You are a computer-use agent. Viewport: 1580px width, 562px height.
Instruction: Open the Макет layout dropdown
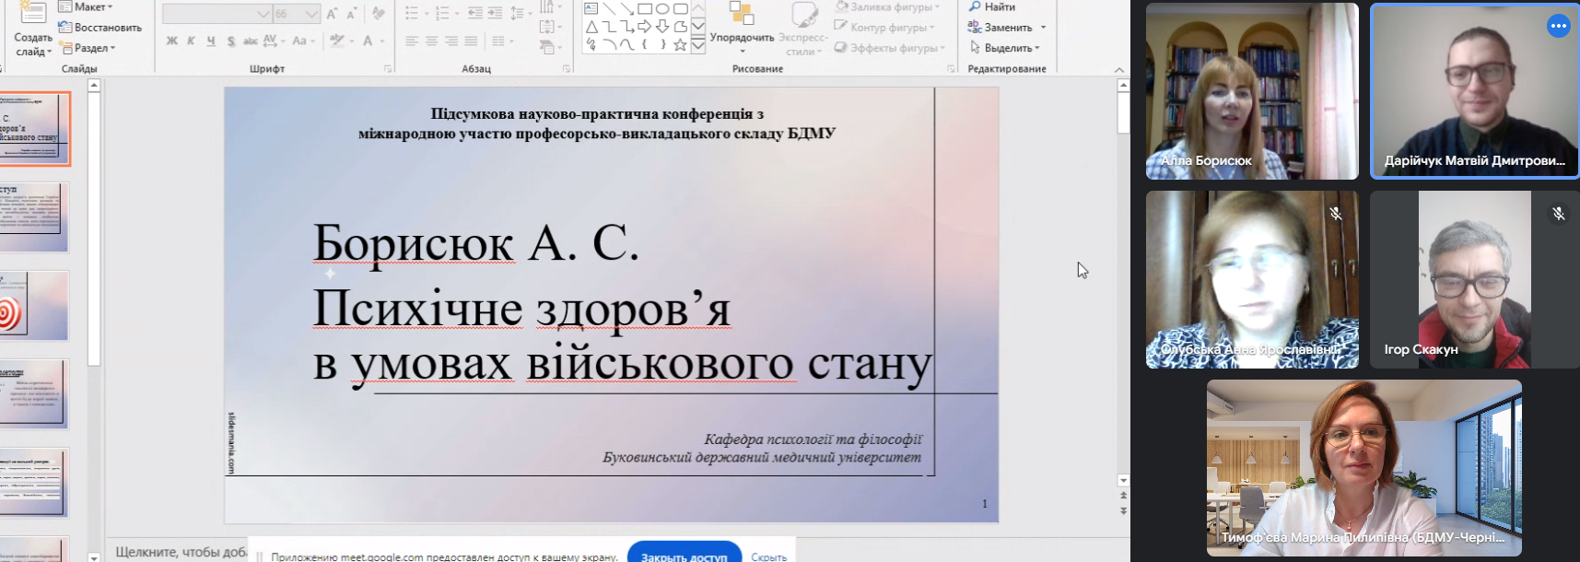pos(86,7)
